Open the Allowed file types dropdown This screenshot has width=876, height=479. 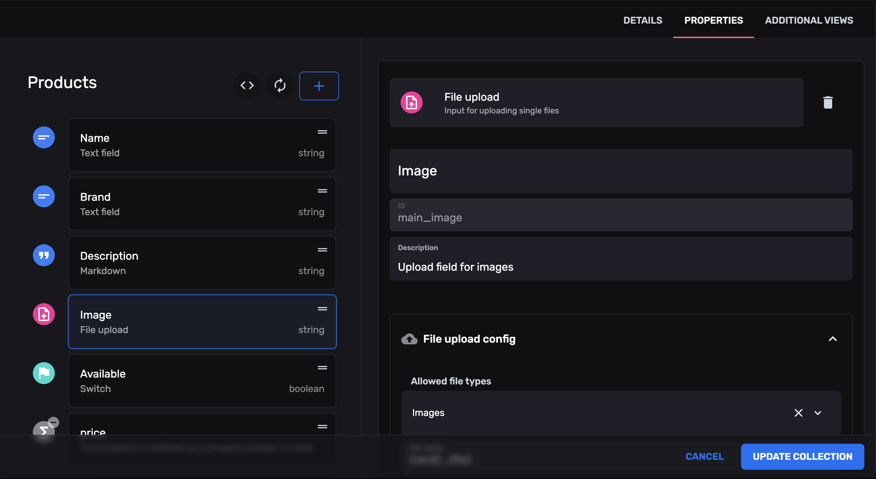[x=818, y=413]
